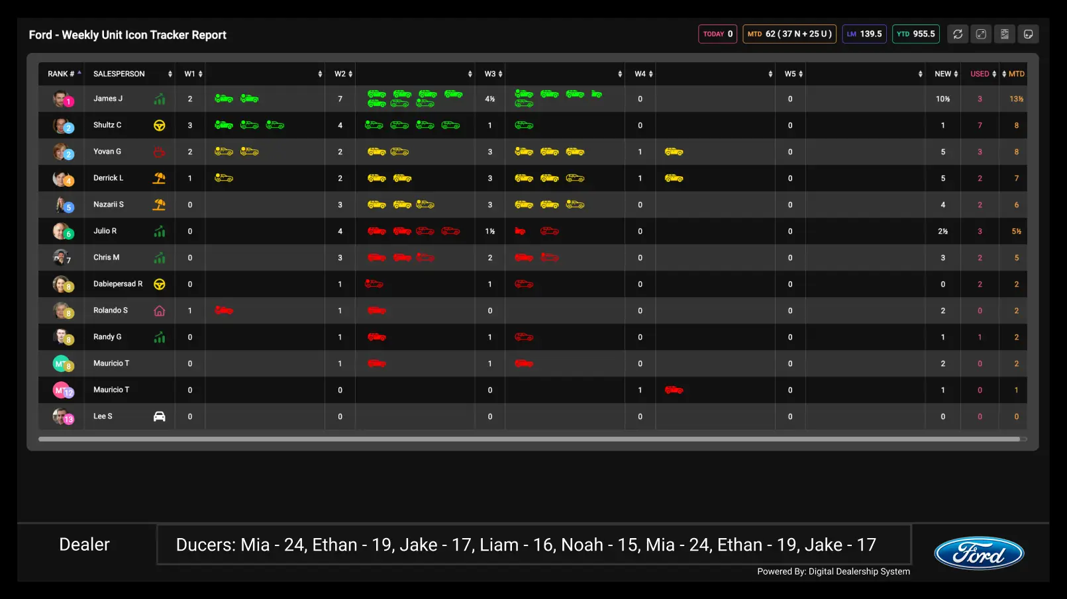The image size is (1067, 599).
Task: Click Randy G's red car in W3
Action: point(524,337)
